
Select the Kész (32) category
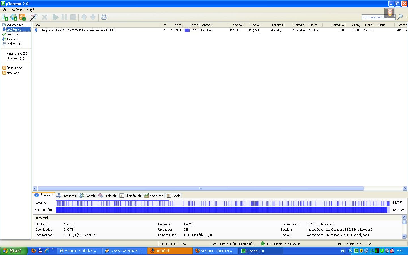[x=13, y=34]
